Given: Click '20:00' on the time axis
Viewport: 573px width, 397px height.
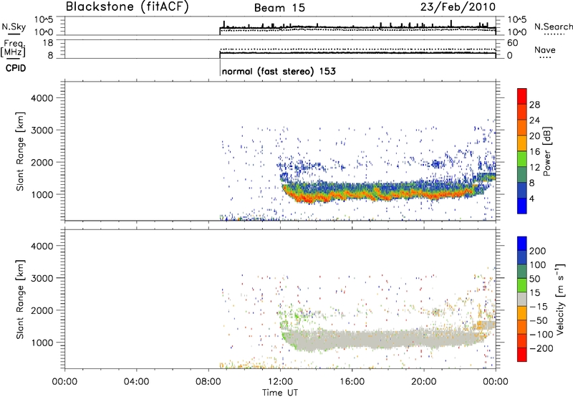Looking at the screenshot, I should (x=424, y=382).
